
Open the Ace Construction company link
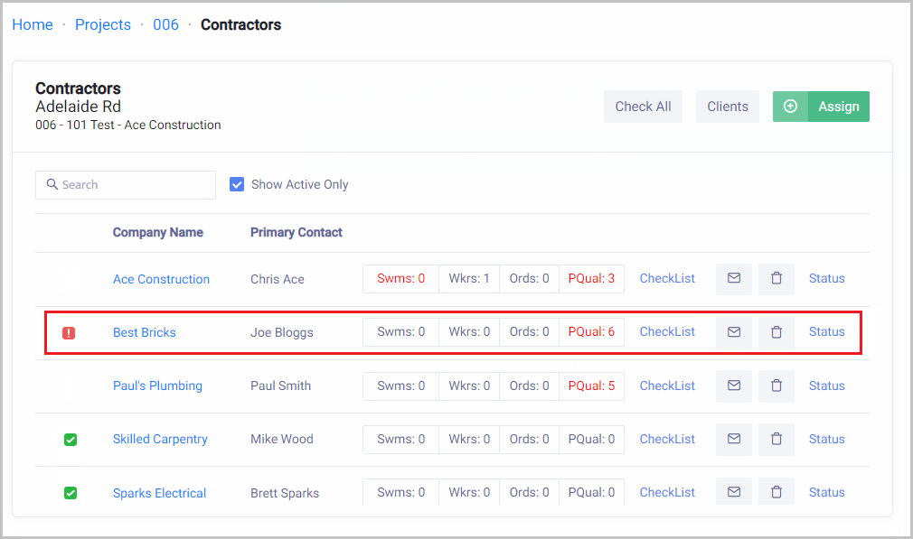pos(161,280)
